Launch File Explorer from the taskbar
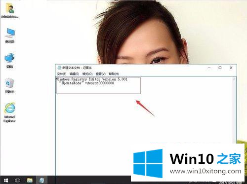The height and width of the screenshot is (184, 247). point(30,180)
